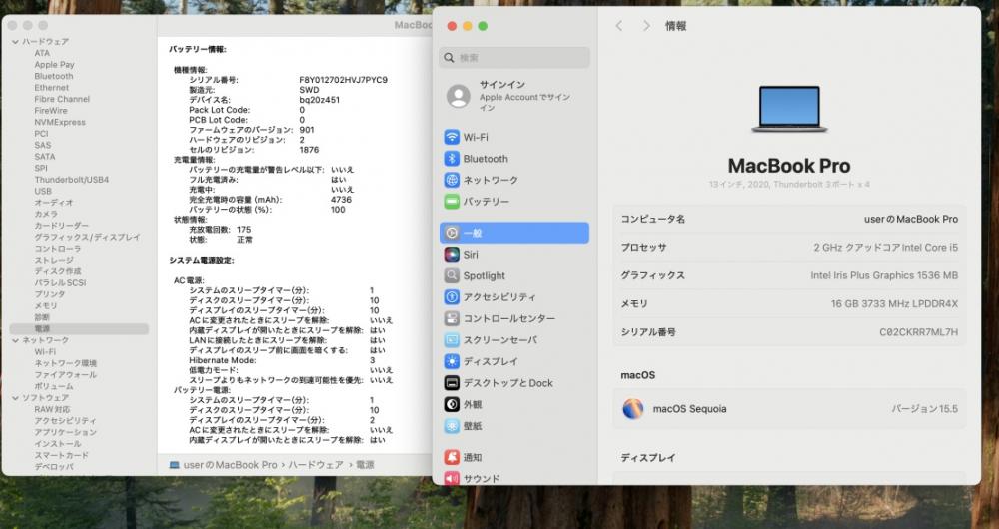
Task: Click the メモリ 16 GB LPDDR4X text
Action: click(894, 303)
